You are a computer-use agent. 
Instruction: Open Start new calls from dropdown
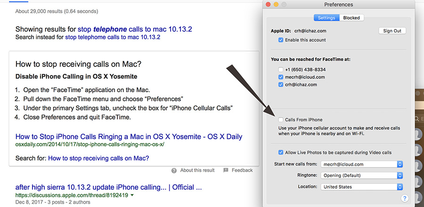pyautogui.click(x=361, y=164)
